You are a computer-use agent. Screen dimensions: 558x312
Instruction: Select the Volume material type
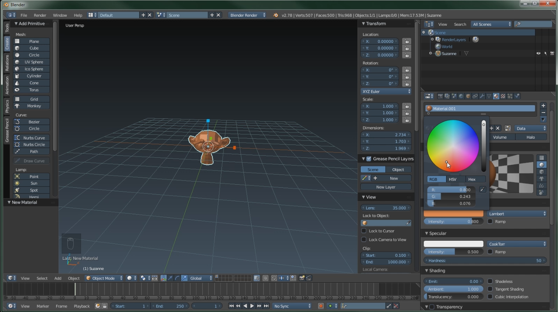click(x=500, y=137)
